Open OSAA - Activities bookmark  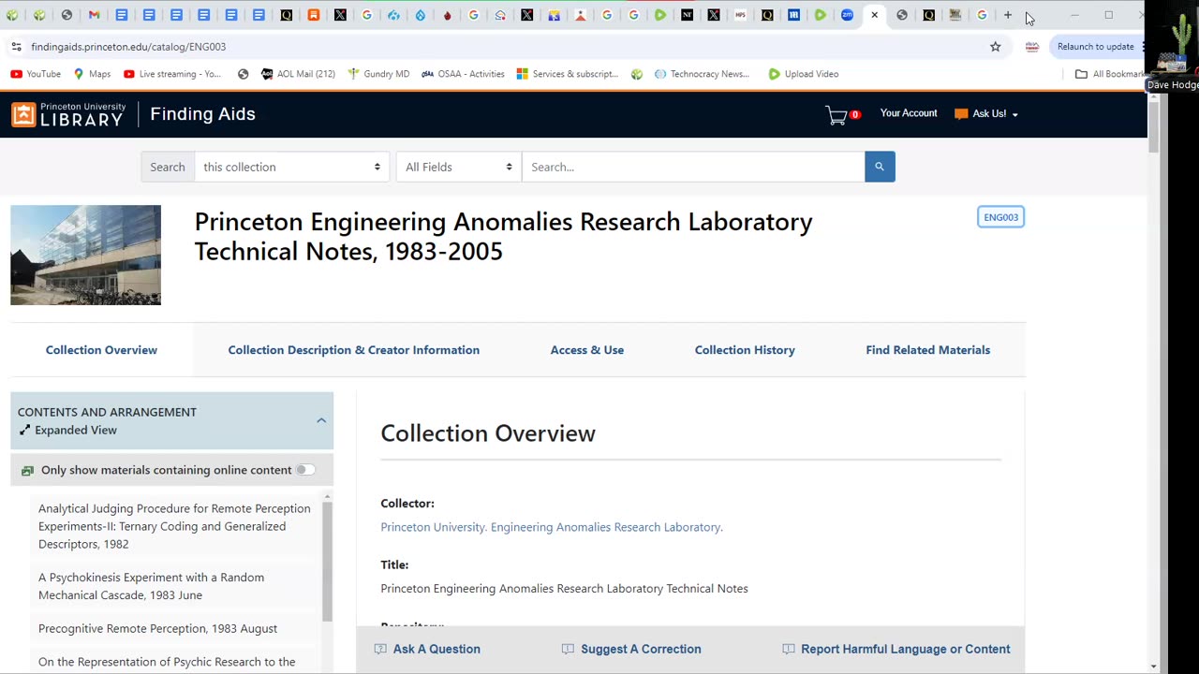tap(463, 74)
